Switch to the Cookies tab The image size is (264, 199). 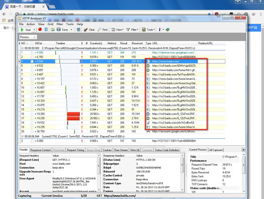[107, 150]
